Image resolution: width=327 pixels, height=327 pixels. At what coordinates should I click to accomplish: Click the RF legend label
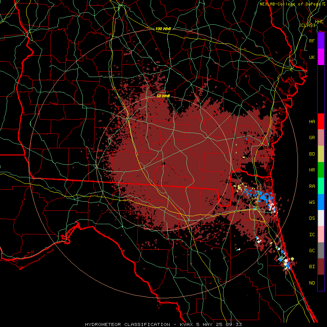[x=312, y=41]
